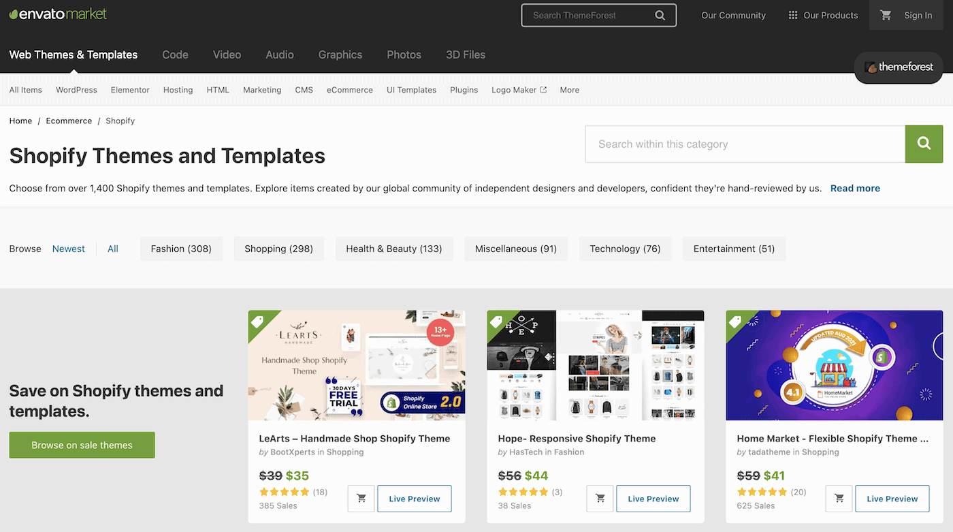Open Marketing in the submenu
The image size is (953, 532).
pos(262,90)
